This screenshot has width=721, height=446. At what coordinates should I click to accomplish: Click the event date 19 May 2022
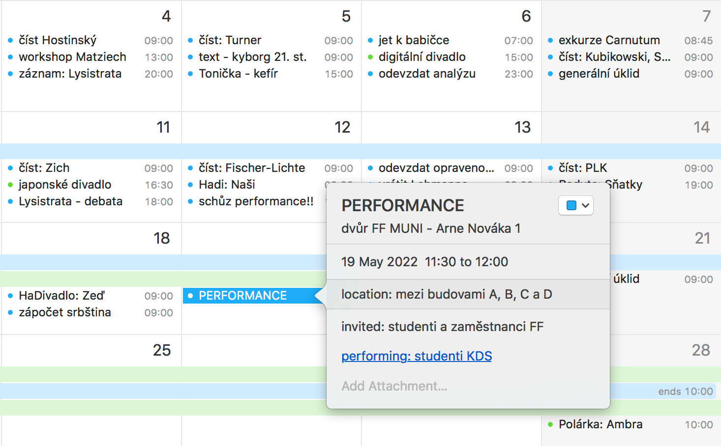coord(379,262)
